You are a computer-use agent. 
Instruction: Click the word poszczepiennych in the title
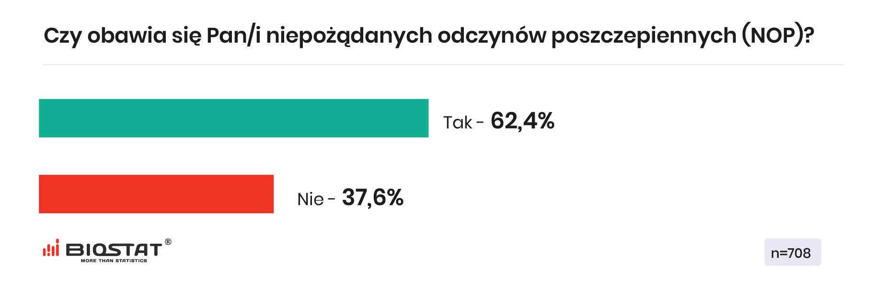pyautogui.click(x=644, y=36)
